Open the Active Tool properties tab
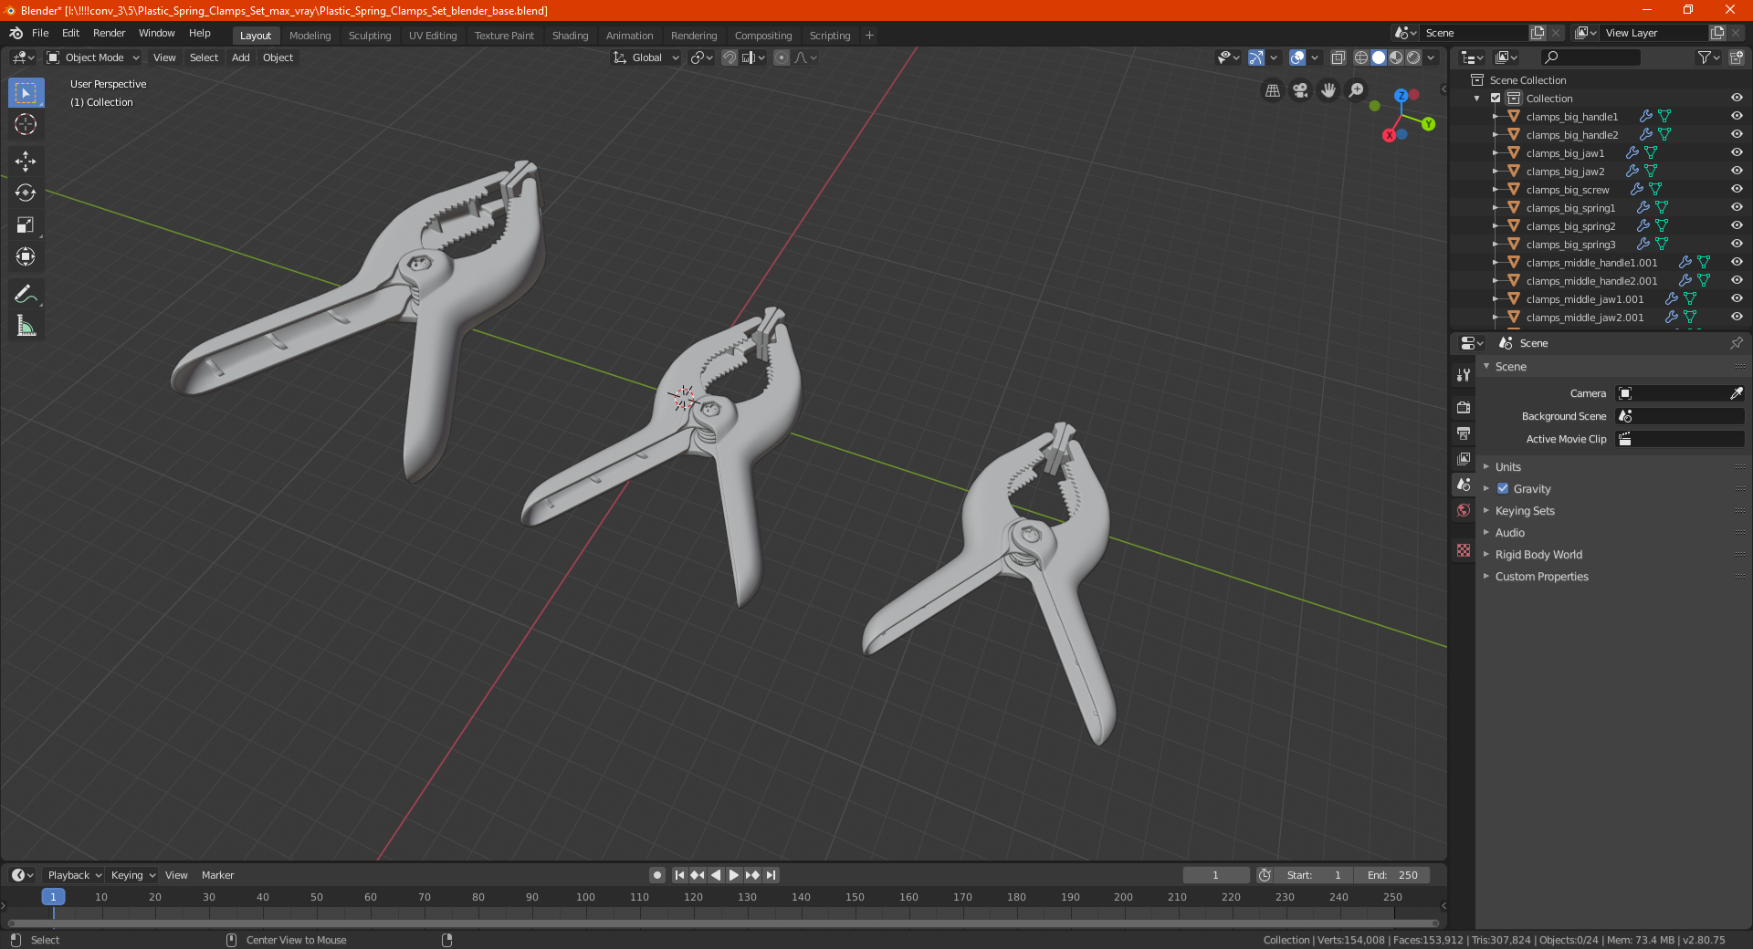Screen dimensions: 1753x949 pos(1464,374)
